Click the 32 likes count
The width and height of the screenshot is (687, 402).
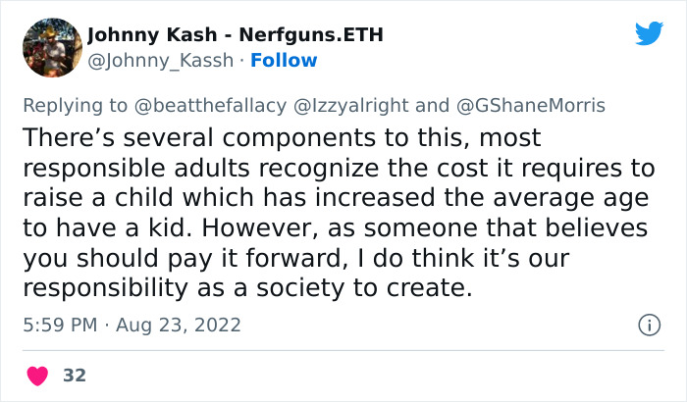(75, 375)
